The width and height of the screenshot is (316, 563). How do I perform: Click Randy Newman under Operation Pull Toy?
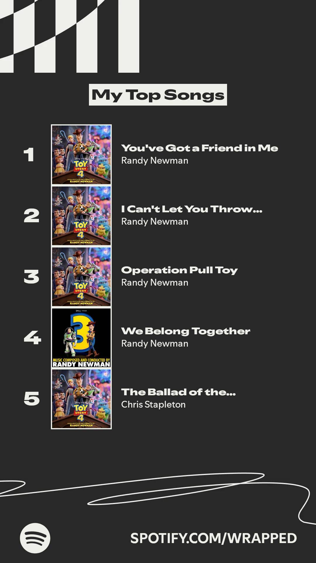154,282
